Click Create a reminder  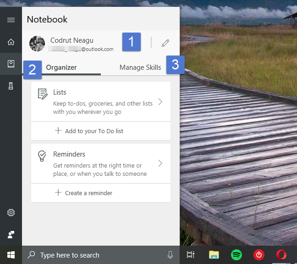88,193
